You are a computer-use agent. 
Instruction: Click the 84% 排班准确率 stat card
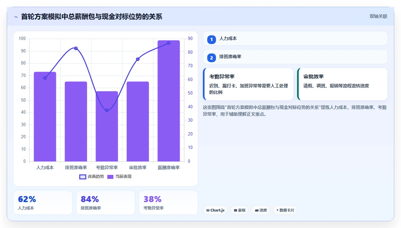(106, 202)
